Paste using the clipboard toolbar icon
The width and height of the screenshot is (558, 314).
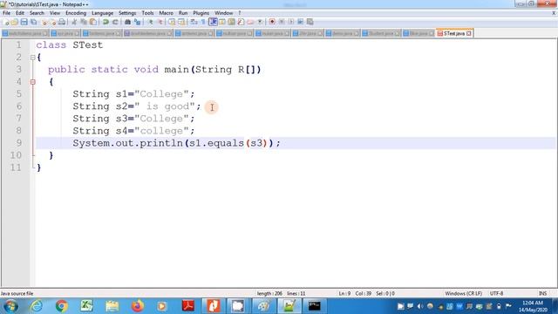[93, 22]
